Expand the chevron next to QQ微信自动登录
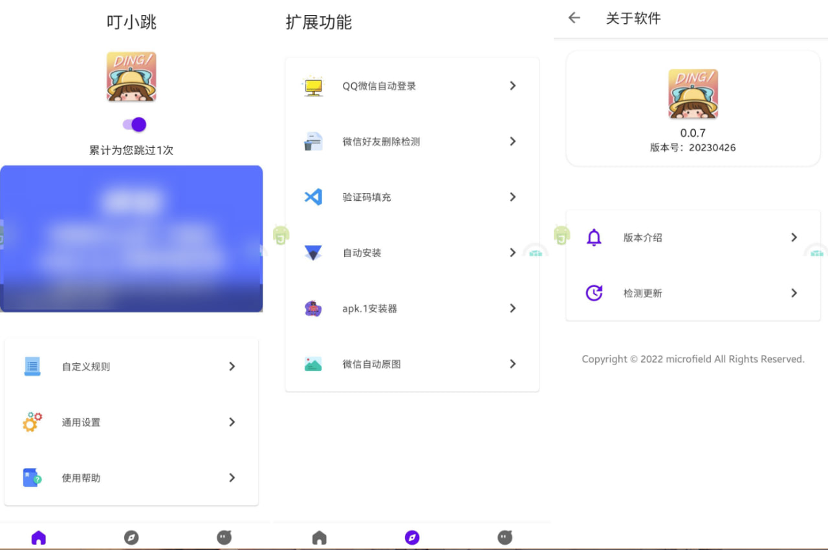 point(512,85)
